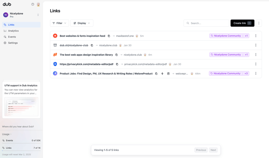269x158 pixels.
Task: Click the UTM analytics preview thumbnail
Action: point(21,107)
